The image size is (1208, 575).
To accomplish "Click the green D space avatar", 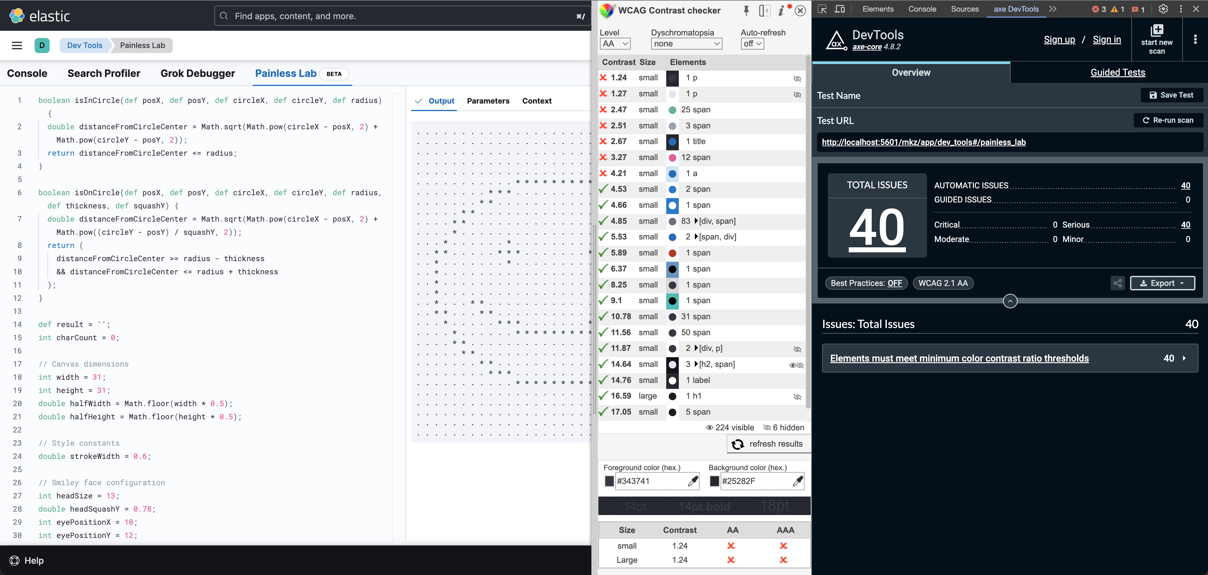I will click(x=42, y=46).
